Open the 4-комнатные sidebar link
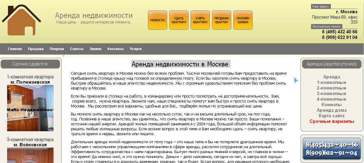Image resolution: width=364 pixels, height=163 pixels. 331,99
